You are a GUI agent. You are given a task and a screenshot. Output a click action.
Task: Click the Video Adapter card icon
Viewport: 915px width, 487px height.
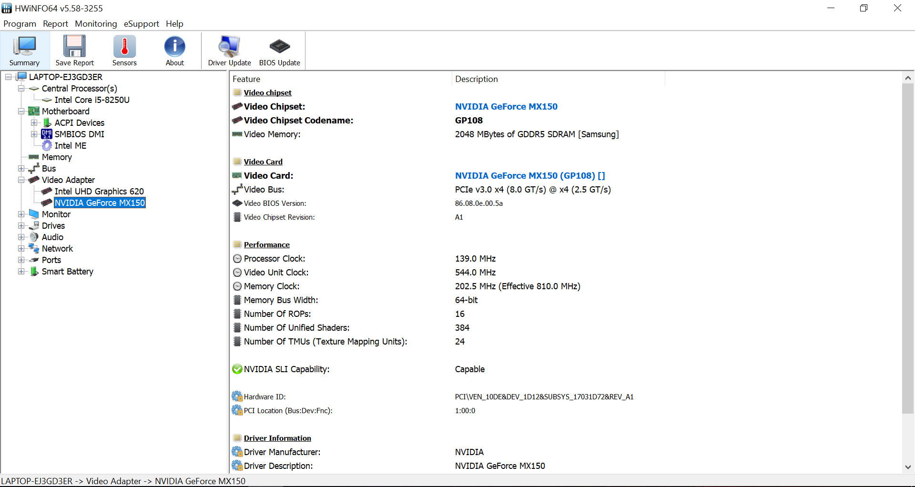34,180
